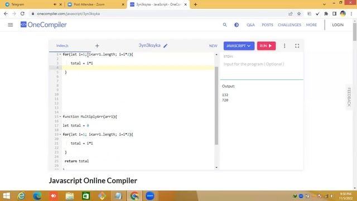357x201 pixels.
Task: Click the editor vertical scrollbar thumb
Action: (x=216, y=106)
